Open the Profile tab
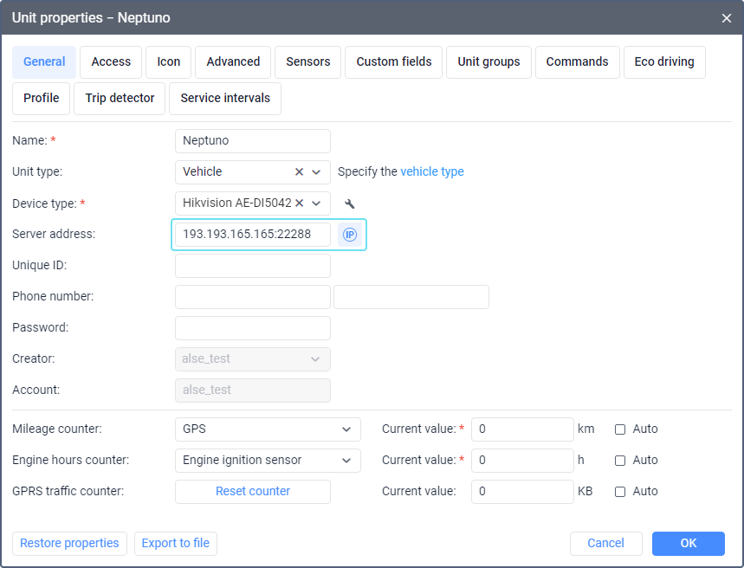Viewport: 744px width, 568px height. [42, 98]
